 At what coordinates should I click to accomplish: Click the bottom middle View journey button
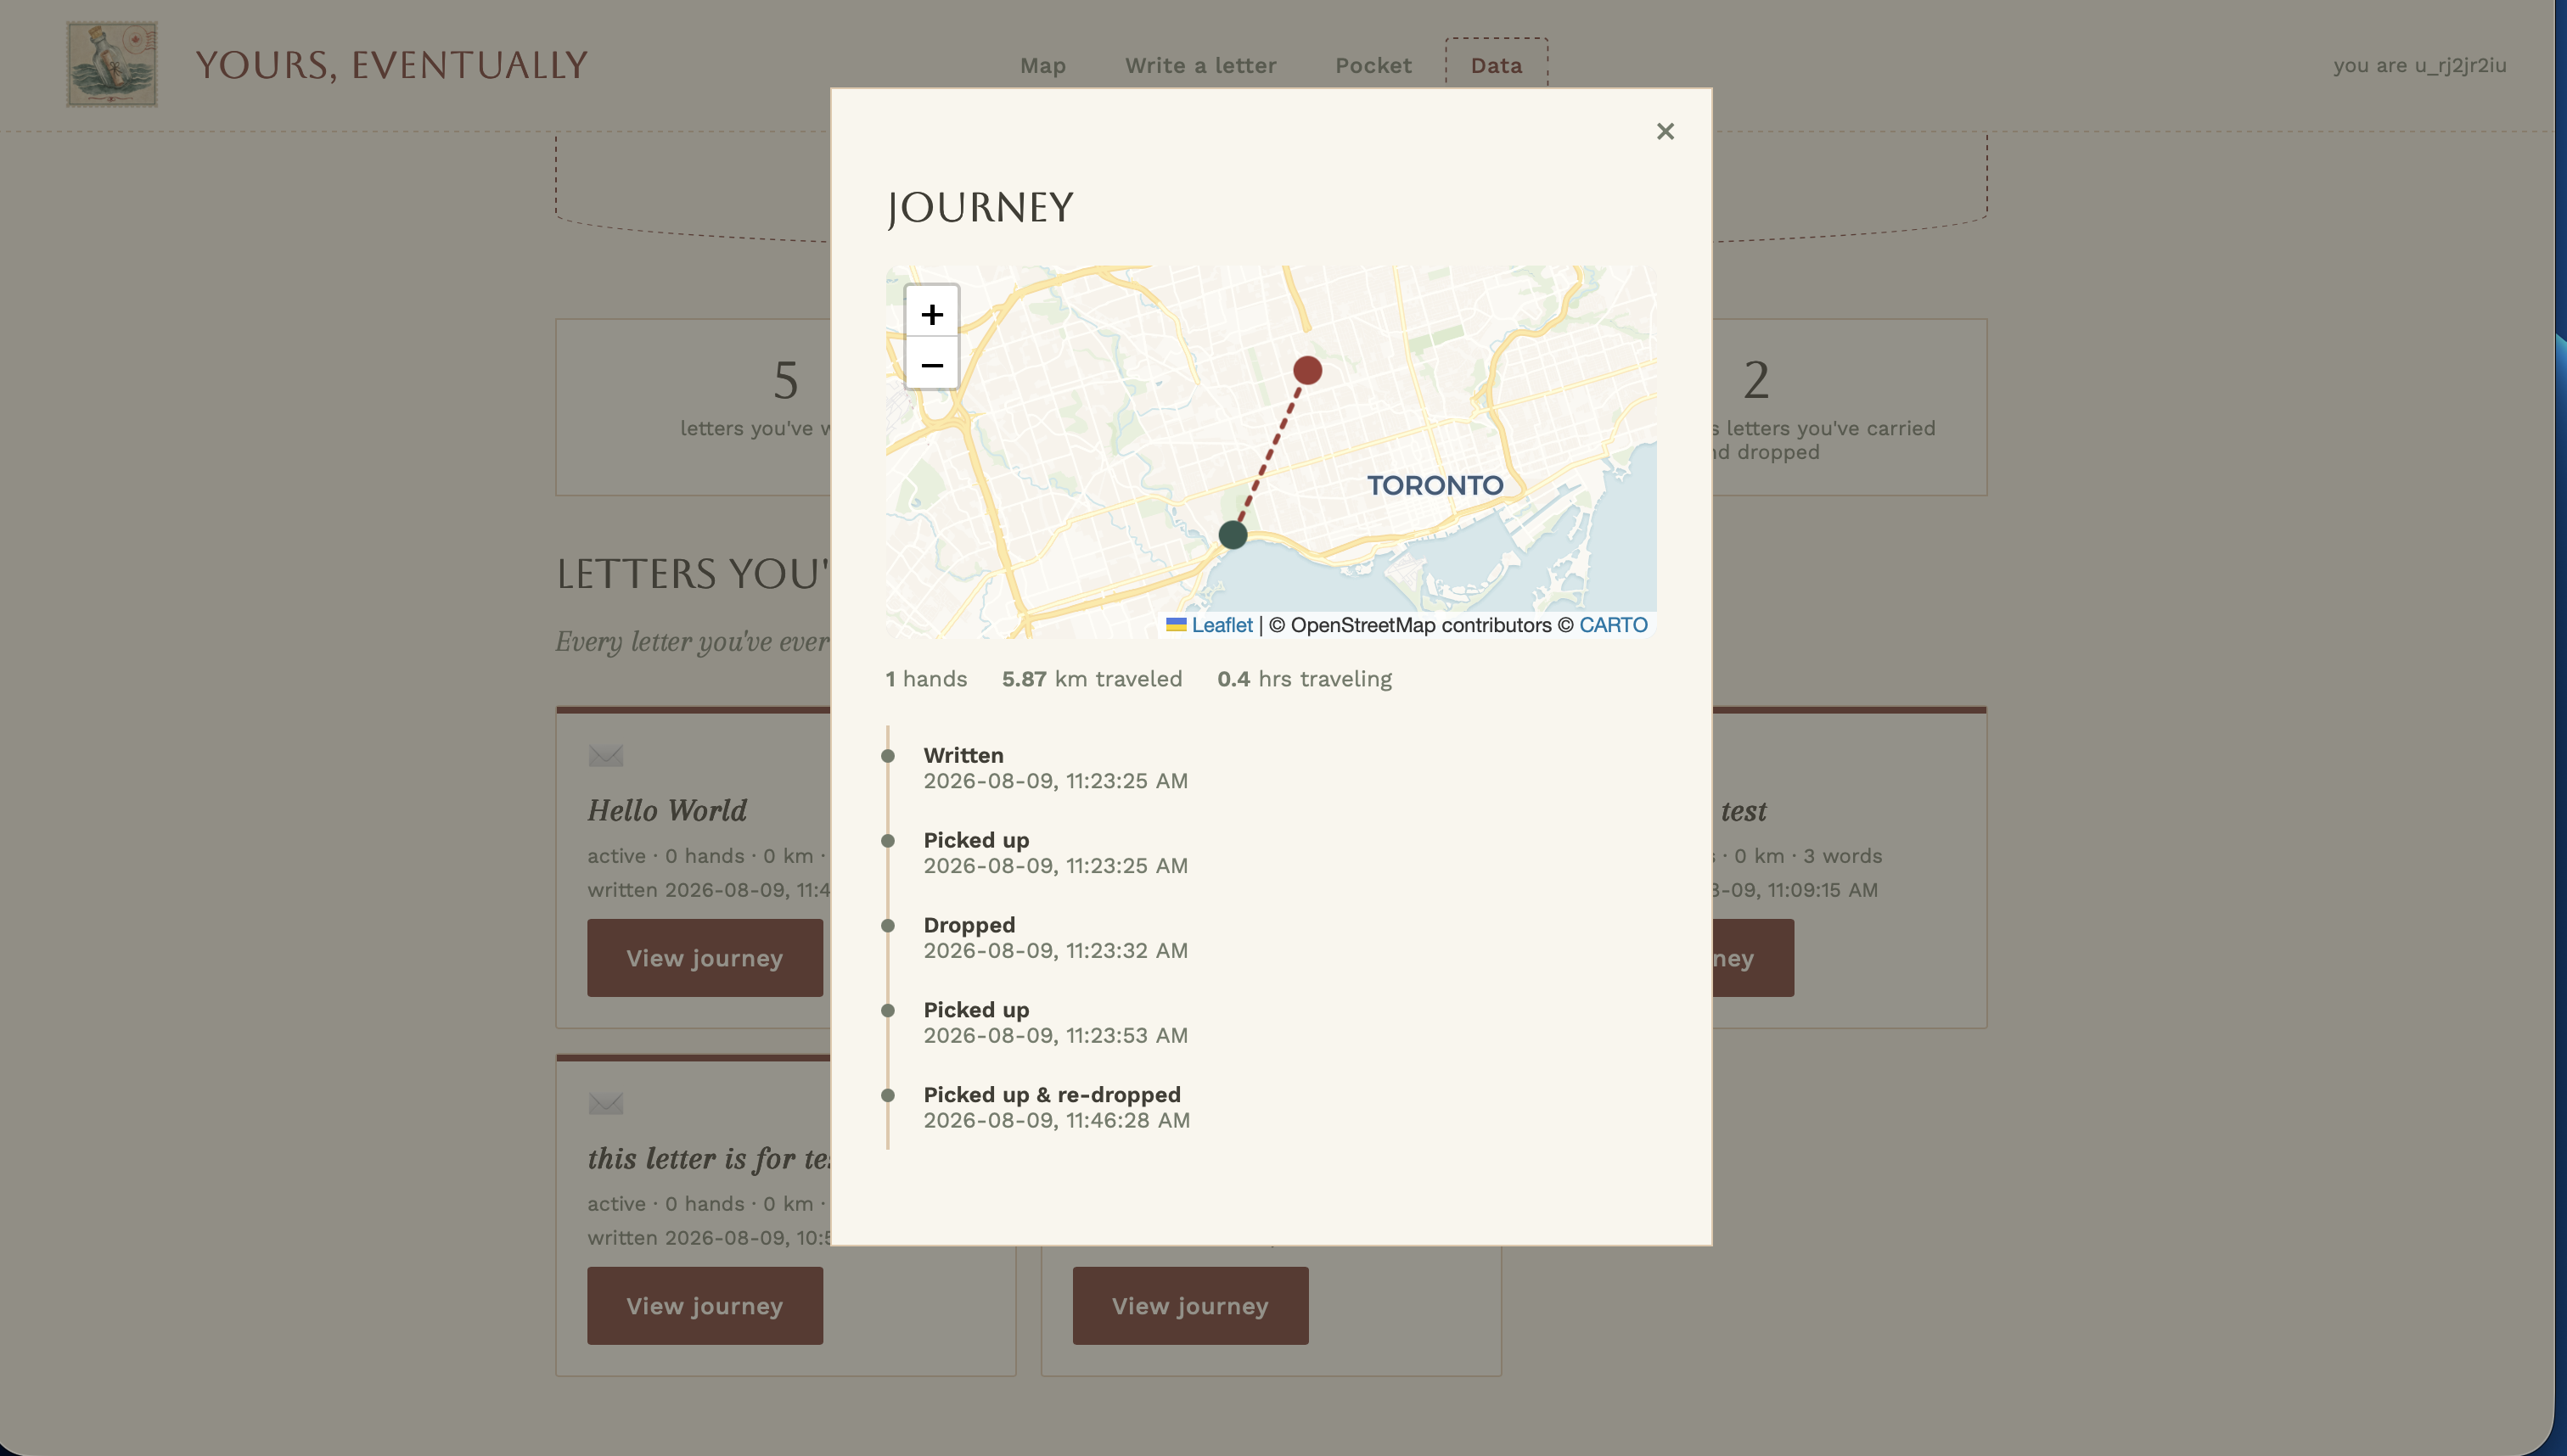pos(1189,1306)
